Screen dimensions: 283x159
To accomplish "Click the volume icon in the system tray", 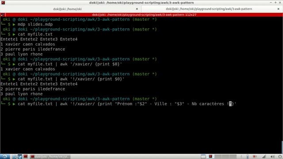I will pos(272,156).
